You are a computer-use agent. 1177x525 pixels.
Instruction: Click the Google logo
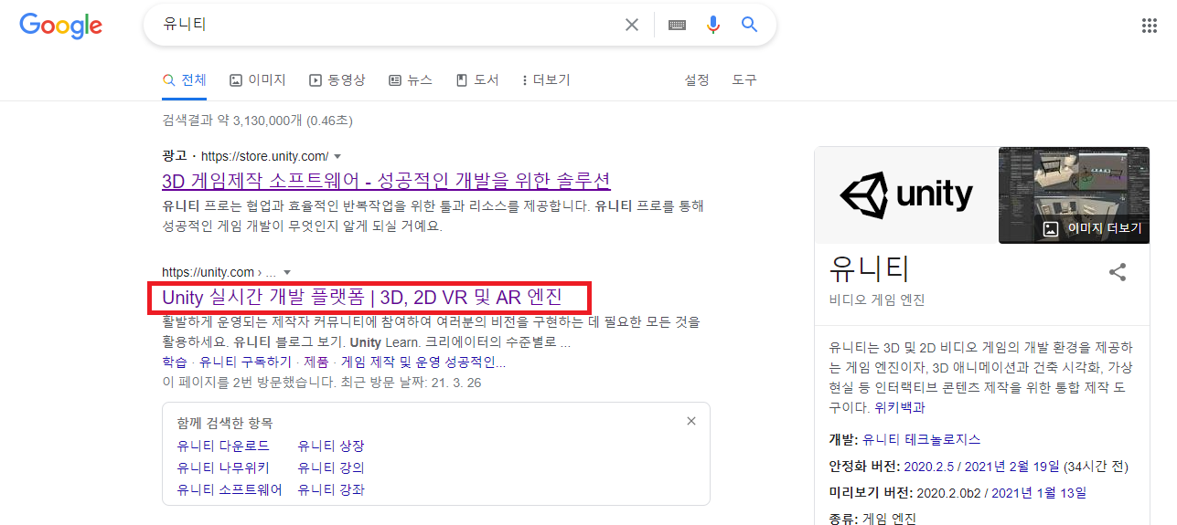click(x=60, y=26)
